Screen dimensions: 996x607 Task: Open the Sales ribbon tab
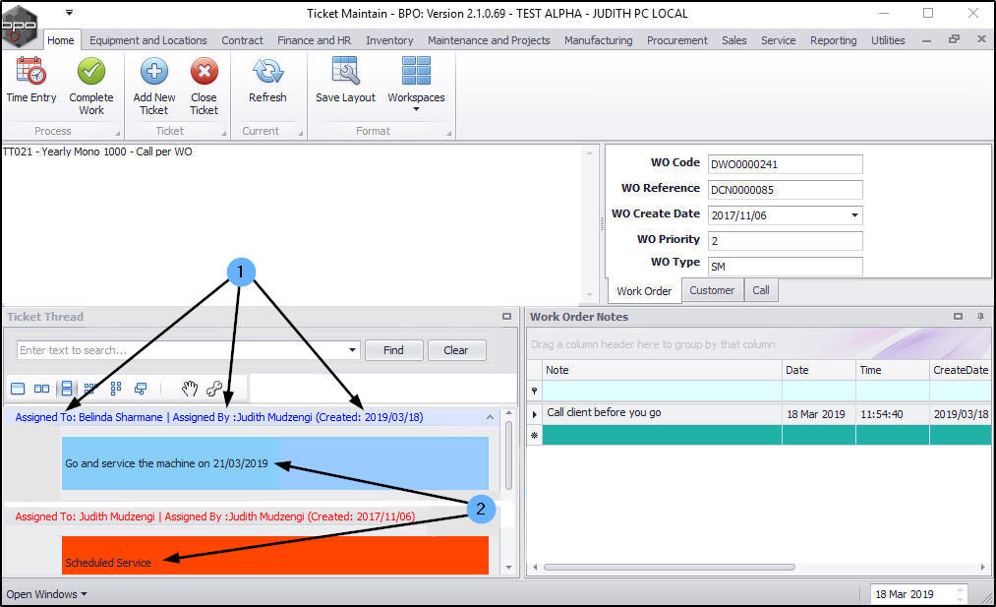(734, 40)
